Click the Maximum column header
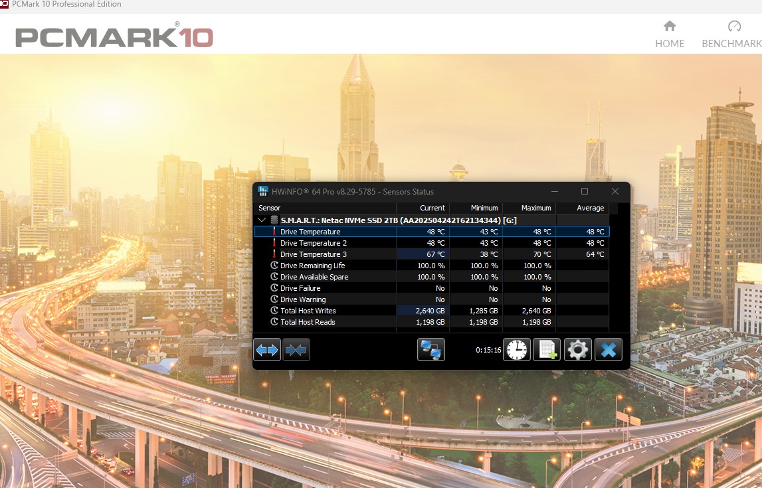The image size is (762, 488). pyautogui.click(x=536, y=208)
